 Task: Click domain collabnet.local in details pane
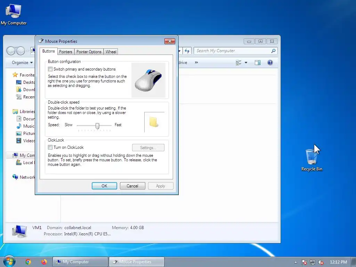(x=78, y=228)
